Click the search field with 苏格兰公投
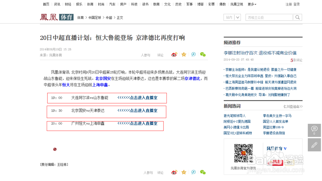The image size is (322, 181). point(269,17)
